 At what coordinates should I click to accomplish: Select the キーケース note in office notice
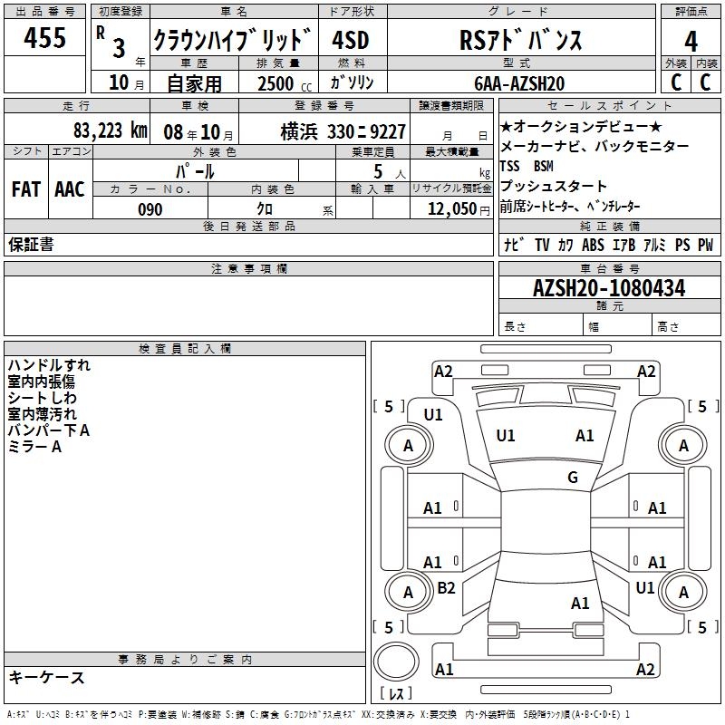click(x=47, y=677)
